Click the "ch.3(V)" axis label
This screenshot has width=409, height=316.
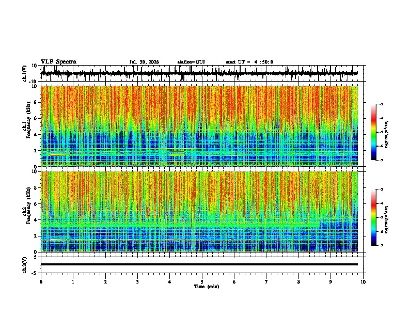point(25,265)
